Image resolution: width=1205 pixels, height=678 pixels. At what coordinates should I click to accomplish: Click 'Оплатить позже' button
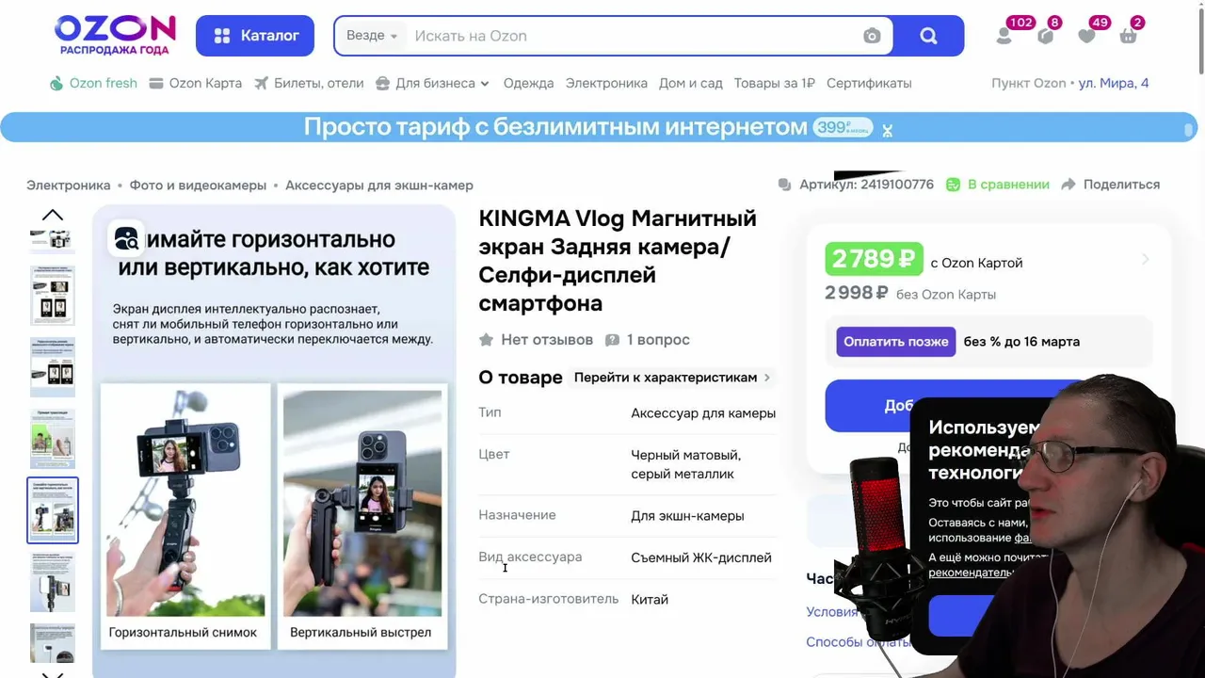coord(895,341)
